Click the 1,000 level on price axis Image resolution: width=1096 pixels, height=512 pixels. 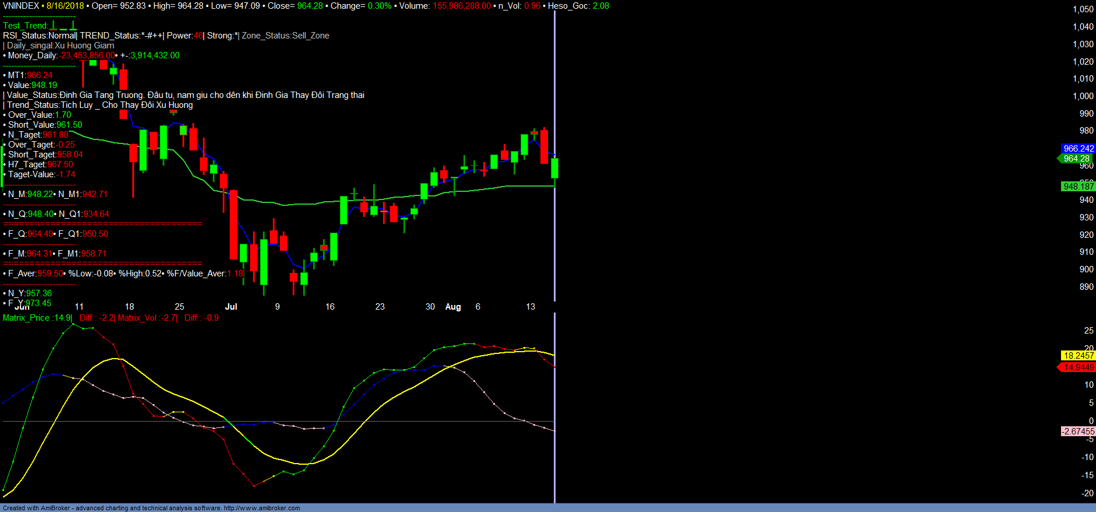(1083, 96)
